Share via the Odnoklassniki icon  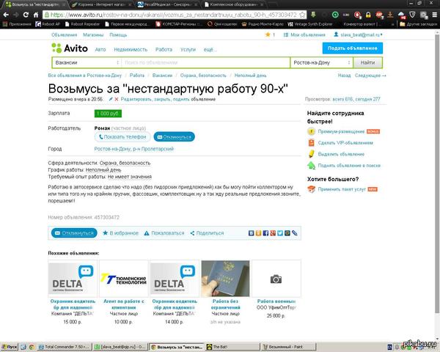click(258, 233)
